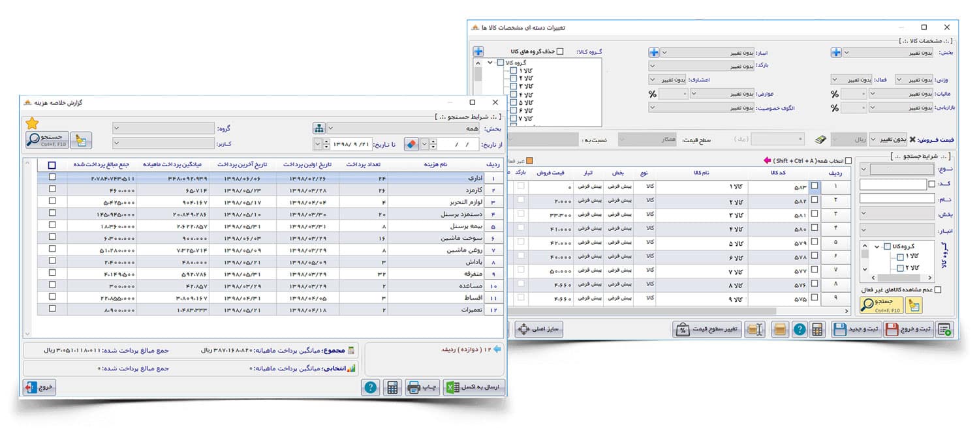Click the blue plus next to the انبار dropdown
Screen dimensions: 979x442
click(654, 52)
